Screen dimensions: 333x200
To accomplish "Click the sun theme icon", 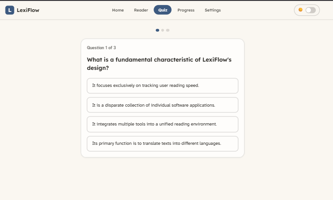I will point(300,10).
